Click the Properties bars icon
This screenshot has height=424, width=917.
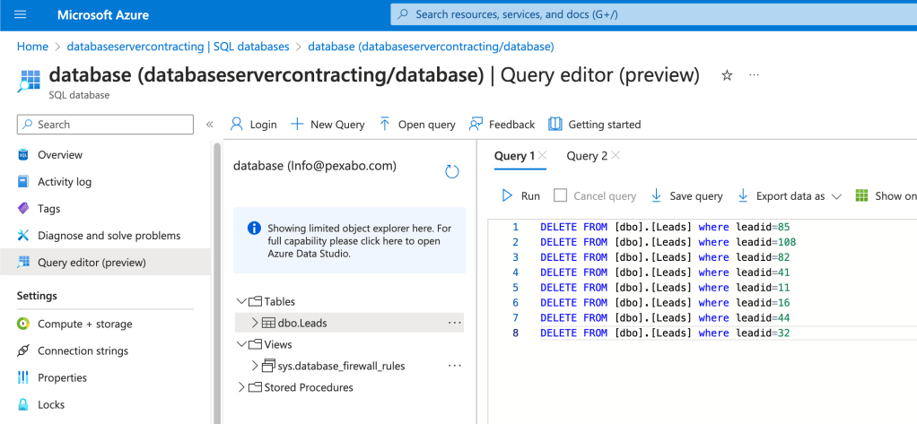22,377
